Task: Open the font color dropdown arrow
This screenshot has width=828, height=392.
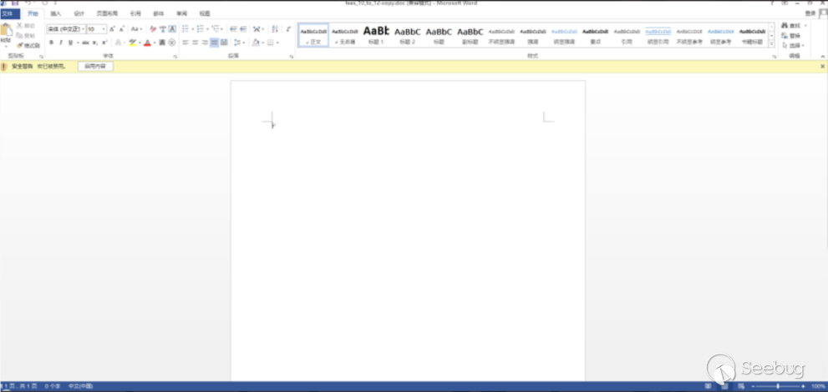Action: (x=155, y=43)
